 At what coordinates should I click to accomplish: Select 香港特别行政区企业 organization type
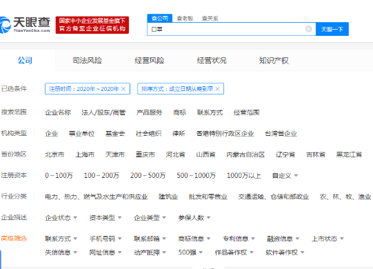(x=225, y=134)
